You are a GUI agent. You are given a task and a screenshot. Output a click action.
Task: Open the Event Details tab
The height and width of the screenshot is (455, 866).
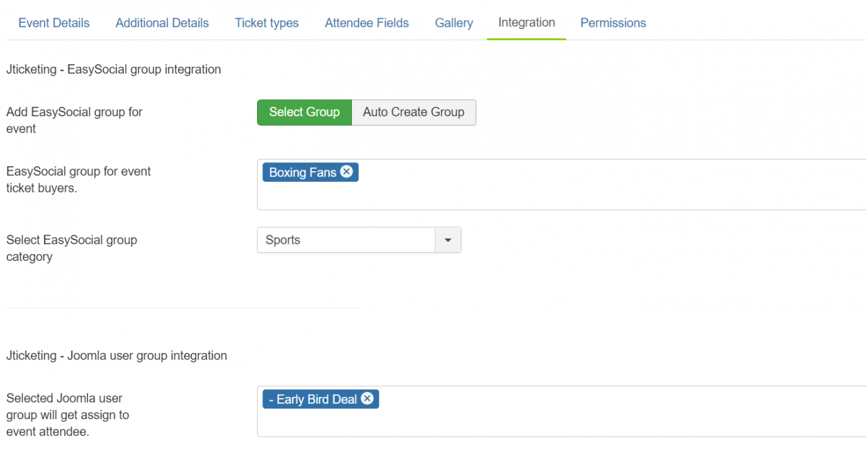tap(54, 23)
